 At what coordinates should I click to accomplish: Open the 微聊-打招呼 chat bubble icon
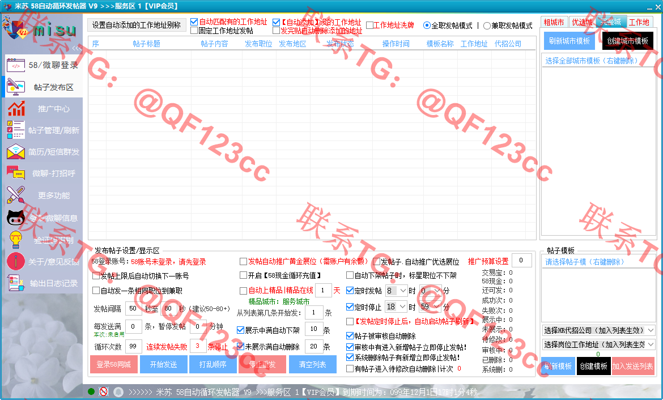[16, 173]
